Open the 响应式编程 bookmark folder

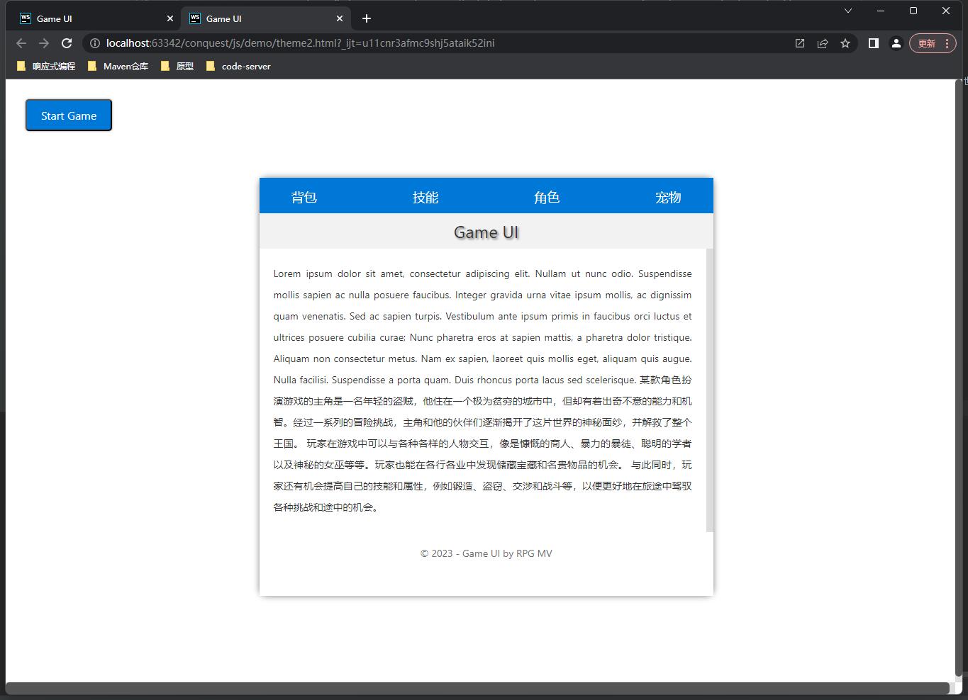click(46, 67)
